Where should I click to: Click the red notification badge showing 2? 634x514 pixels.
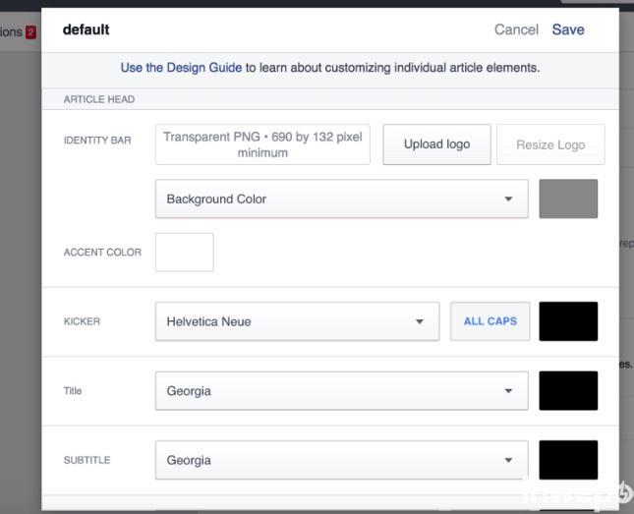point(30,32)
